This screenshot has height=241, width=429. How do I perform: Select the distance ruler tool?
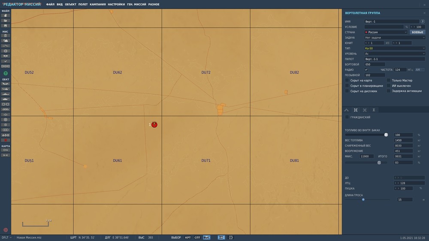pos(6,155)
